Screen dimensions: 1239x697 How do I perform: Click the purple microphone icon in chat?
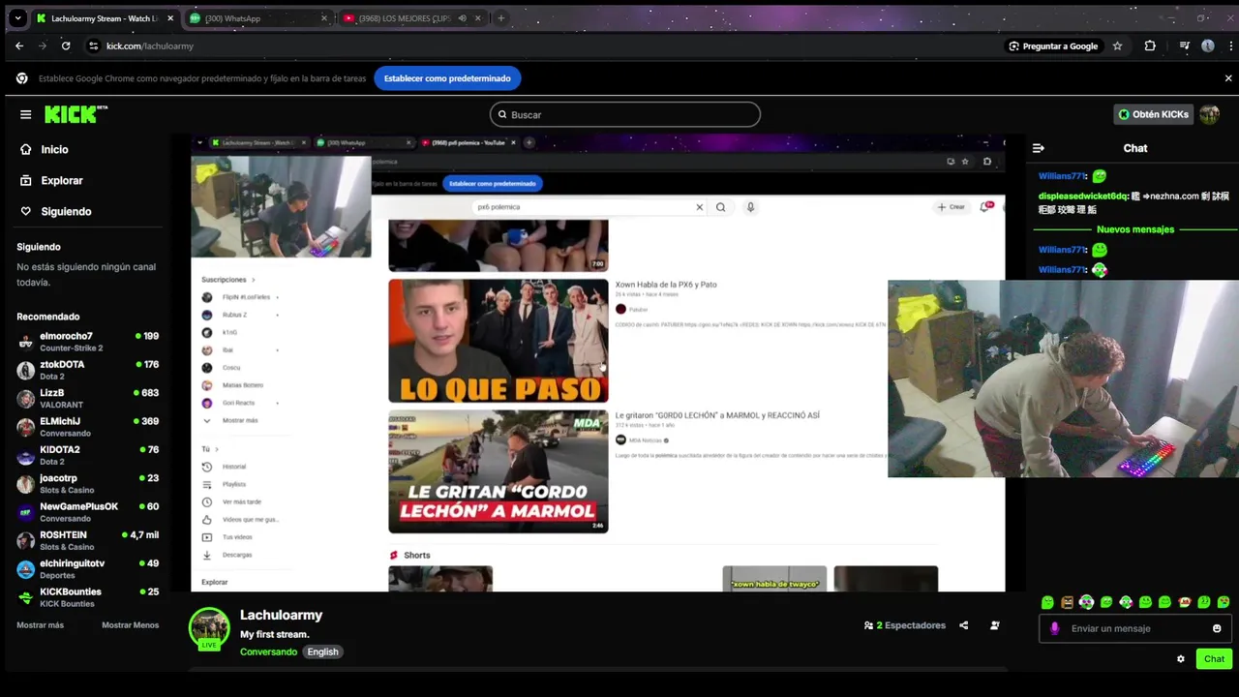(1055, 628)
